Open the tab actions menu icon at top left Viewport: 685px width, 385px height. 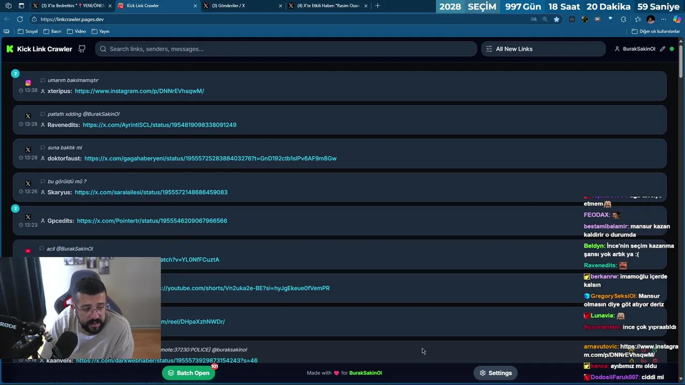click(x=21, y=6)
